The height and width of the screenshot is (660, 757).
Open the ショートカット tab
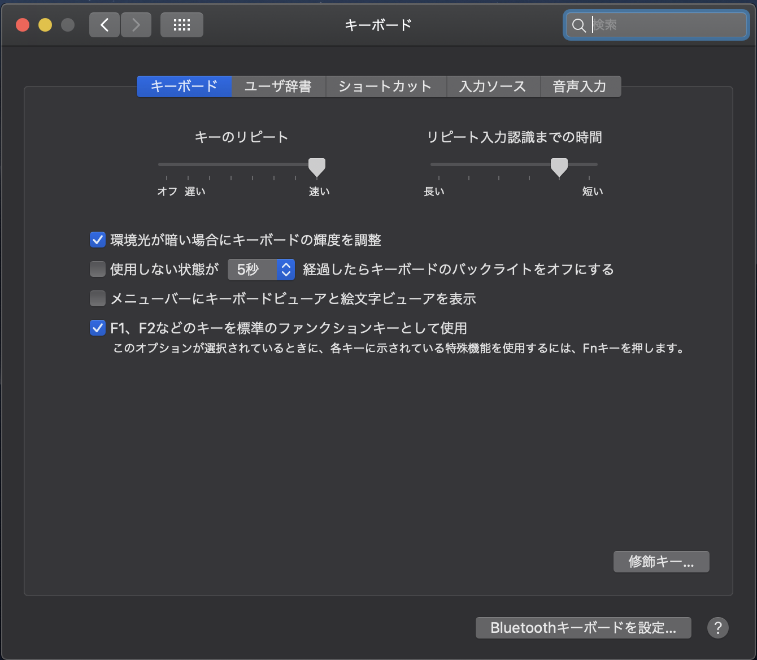point(386,86)
